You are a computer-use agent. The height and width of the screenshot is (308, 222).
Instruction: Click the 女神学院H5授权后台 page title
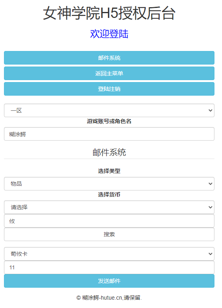point(109,13)
